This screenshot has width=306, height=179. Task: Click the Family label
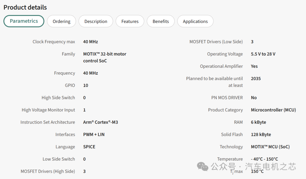[x=68, y=54]
